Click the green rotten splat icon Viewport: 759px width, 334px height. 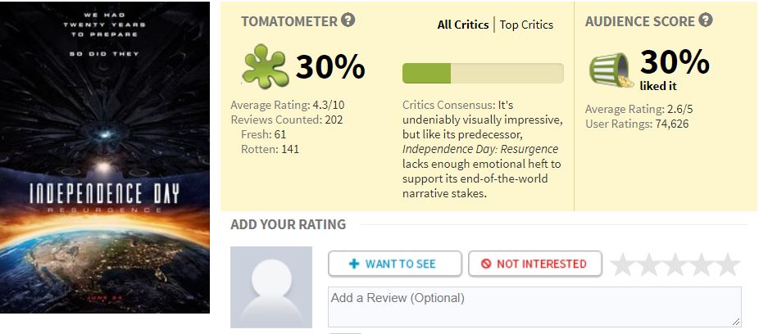pos(265,66)
